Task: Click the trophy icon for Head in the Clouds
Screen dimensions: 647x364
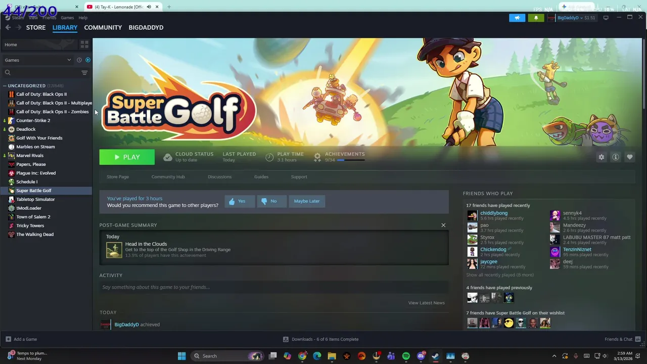Action: coord(114,250)
